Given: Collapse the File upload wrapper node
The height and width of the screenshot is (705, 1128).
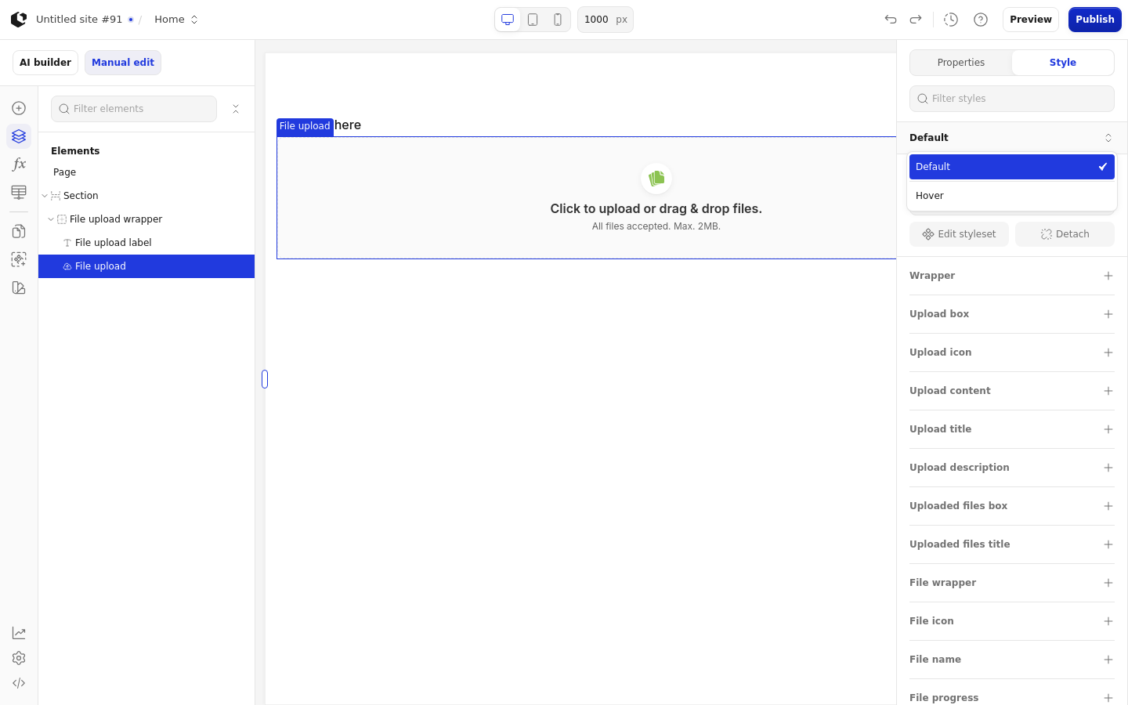Looking at the screenshot, I should tap(51, 219).
